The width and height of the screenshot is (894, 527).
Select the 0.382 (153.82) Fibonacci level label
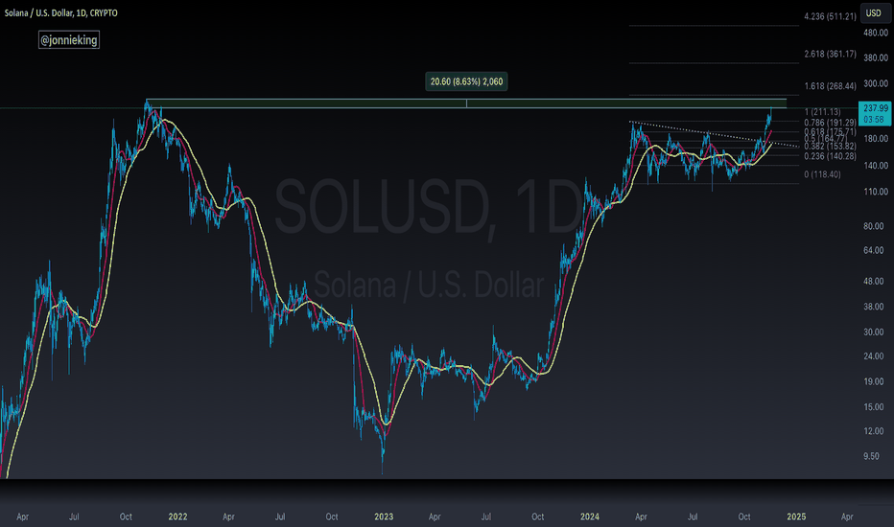[x=830, y=147]
